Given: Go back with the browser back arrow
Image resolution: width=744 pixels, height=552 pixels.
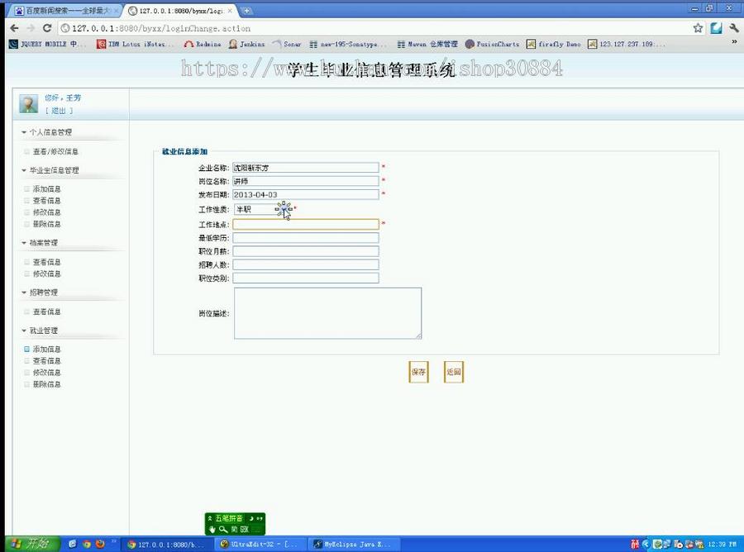Looking at the screenshot, I should (14, 28).
